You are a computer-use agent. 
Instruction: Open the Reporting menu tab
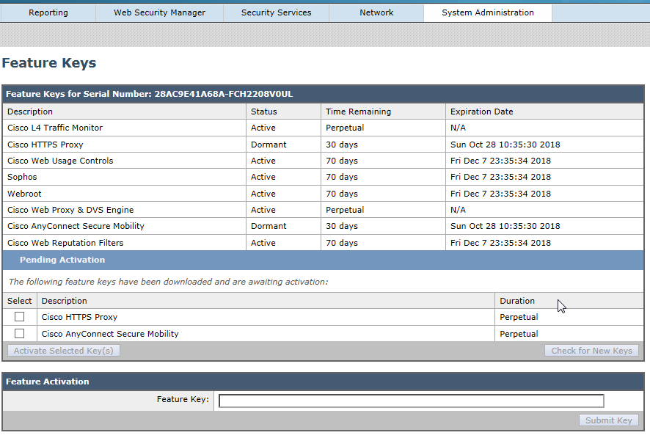pos(48,13)
